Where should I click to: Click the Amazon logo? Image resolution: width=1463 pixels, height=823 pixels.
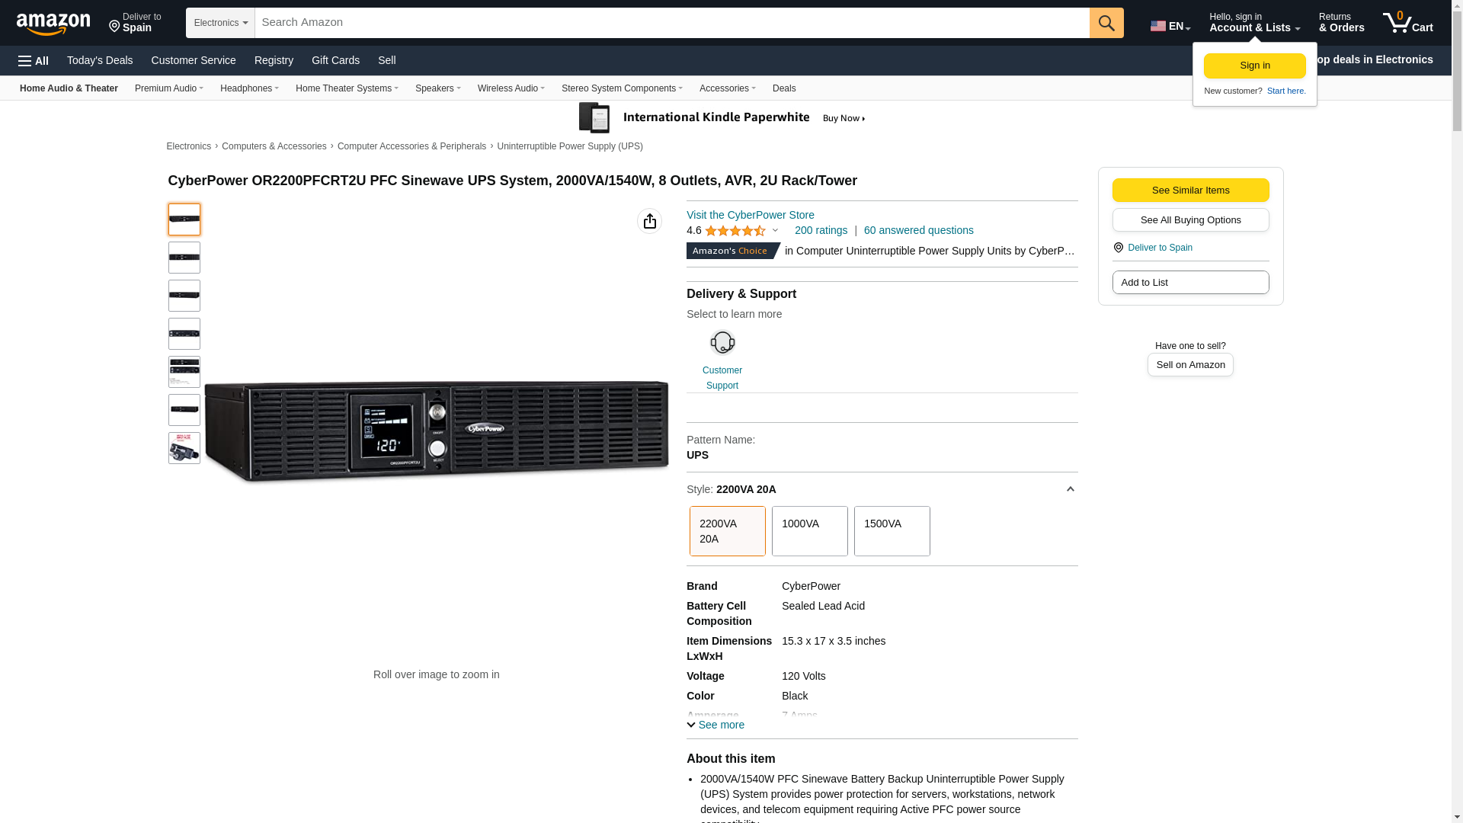(x=53, y=24)
